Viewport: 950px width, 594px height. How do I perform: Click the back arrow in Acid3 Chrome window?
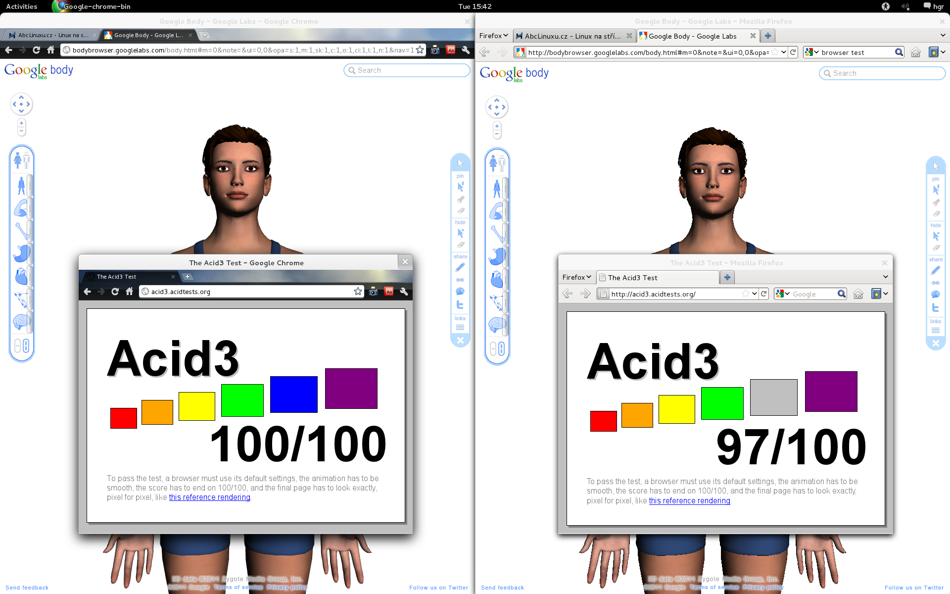88,292
